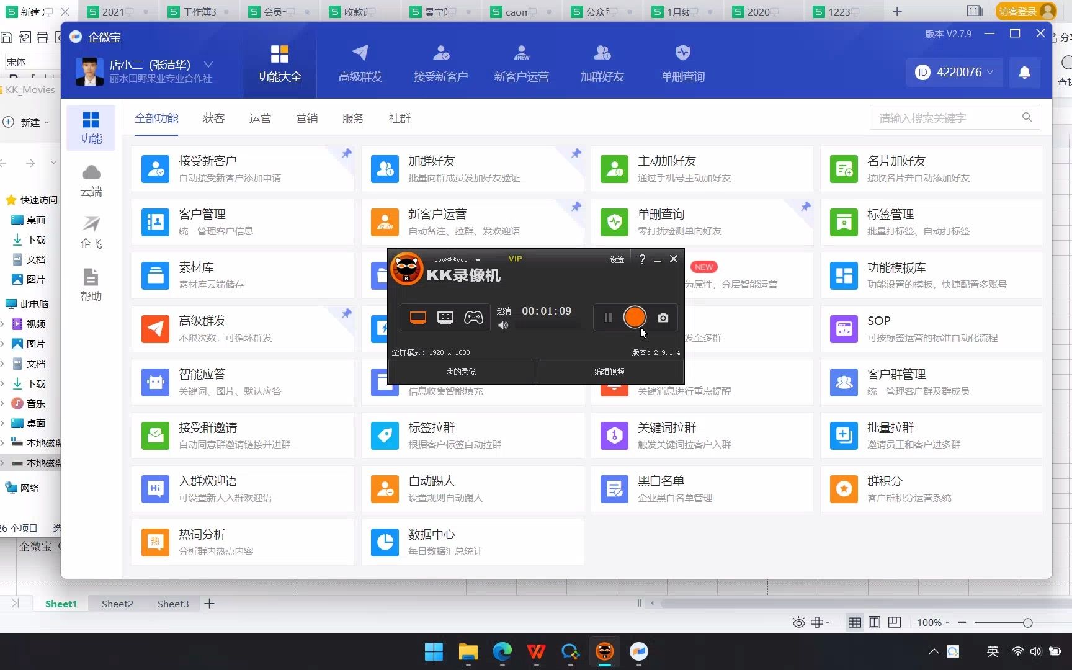
Task: Expand the 店小二 account dropdown arrow
Action: tap(208, 65)
